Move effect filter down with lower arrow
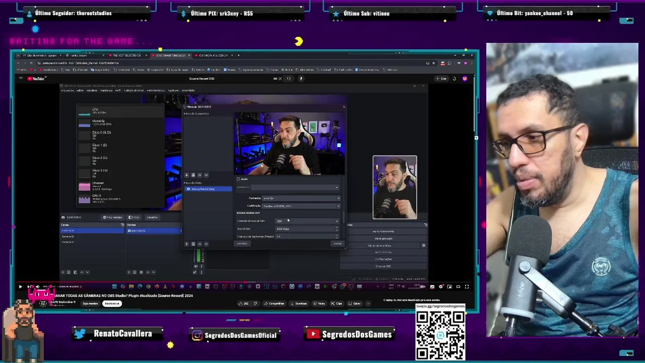Screen dimensions: 645x363 click(206, 244)
